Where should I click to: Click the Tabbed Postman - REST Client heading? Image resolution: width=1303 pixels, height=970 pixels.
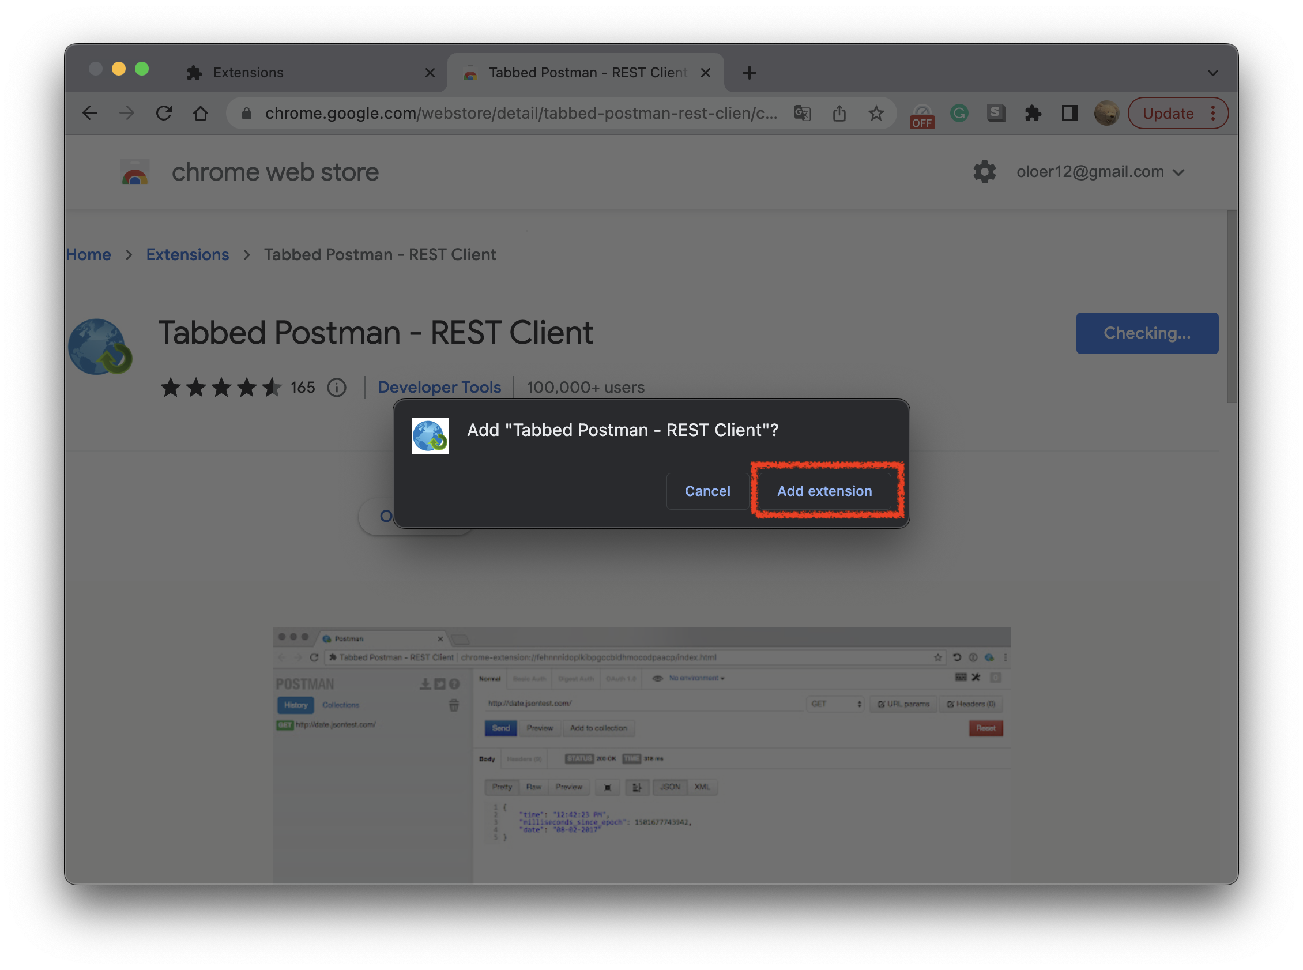376,333
